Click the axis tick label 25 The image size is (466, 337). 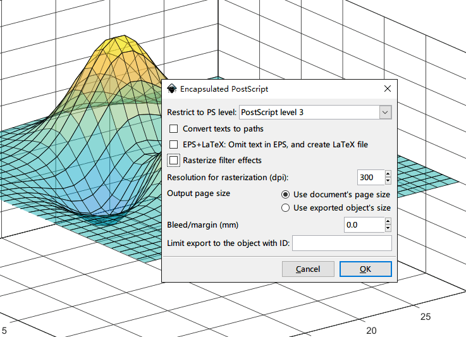point(426,316)
